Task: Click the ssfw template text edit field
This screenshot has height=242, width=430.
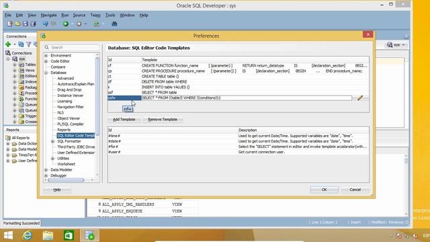Action: (247, 98)
